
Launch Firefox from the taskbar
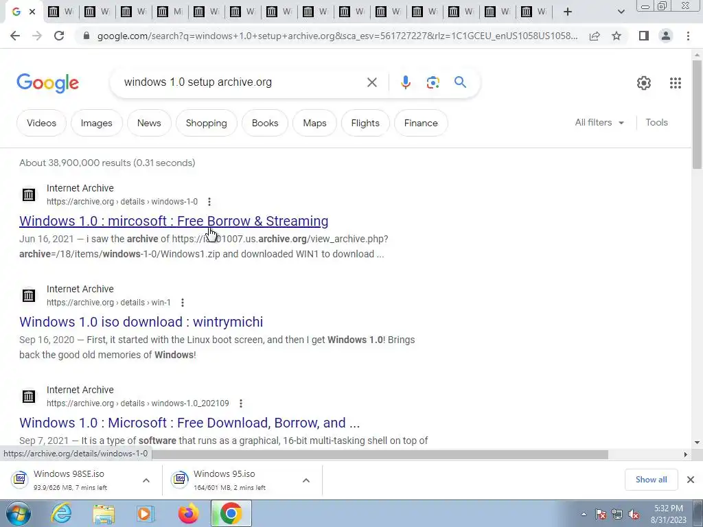click(x=188, y=513)
